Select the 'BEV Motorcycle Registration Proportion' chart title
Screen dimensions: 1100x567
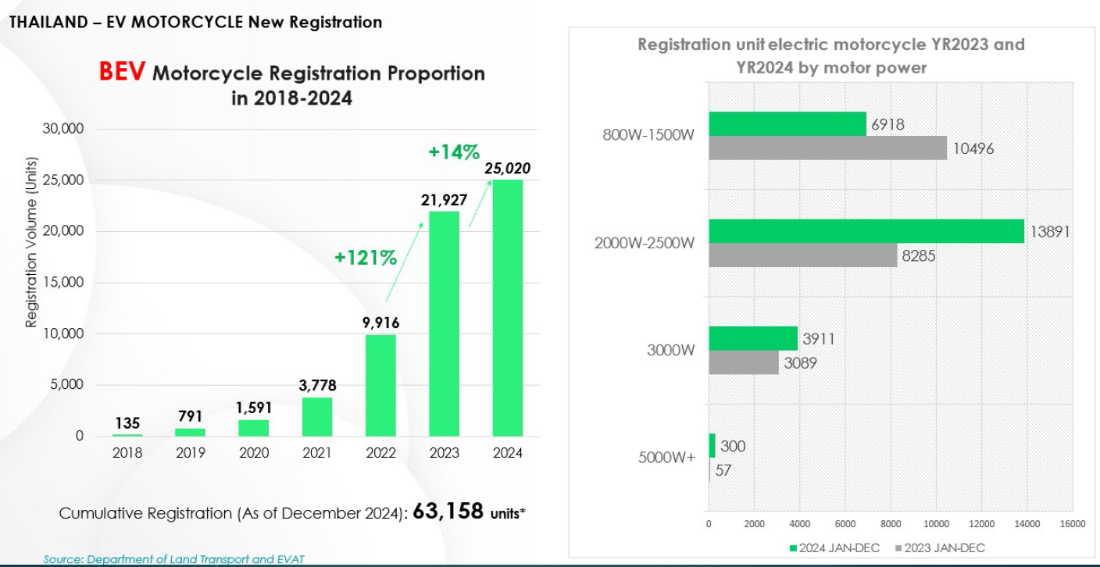[x=291, y=85]
